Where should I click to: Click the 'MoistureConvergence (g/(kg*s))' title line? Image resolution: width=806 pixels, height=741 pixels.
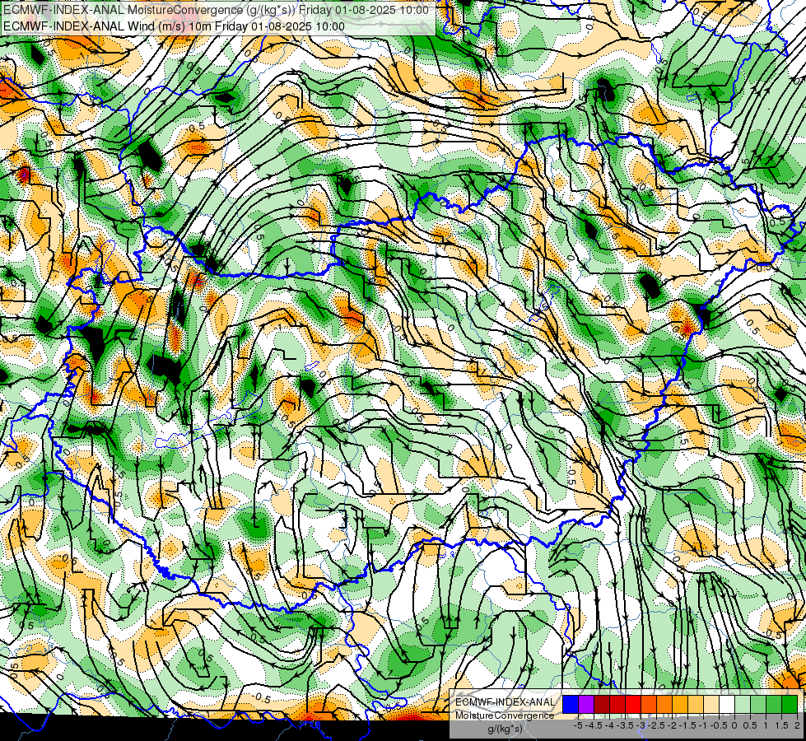[216, 10]
